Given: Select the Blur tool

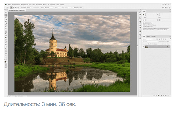Looking at the screenshot, I should pos(6,40).
